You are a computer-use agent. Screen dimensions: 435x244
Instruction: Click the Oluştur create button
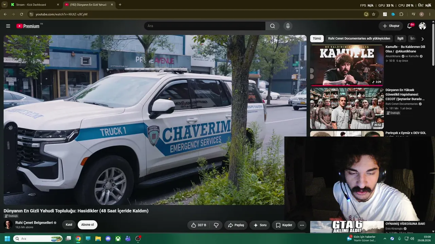pos(391,26)
